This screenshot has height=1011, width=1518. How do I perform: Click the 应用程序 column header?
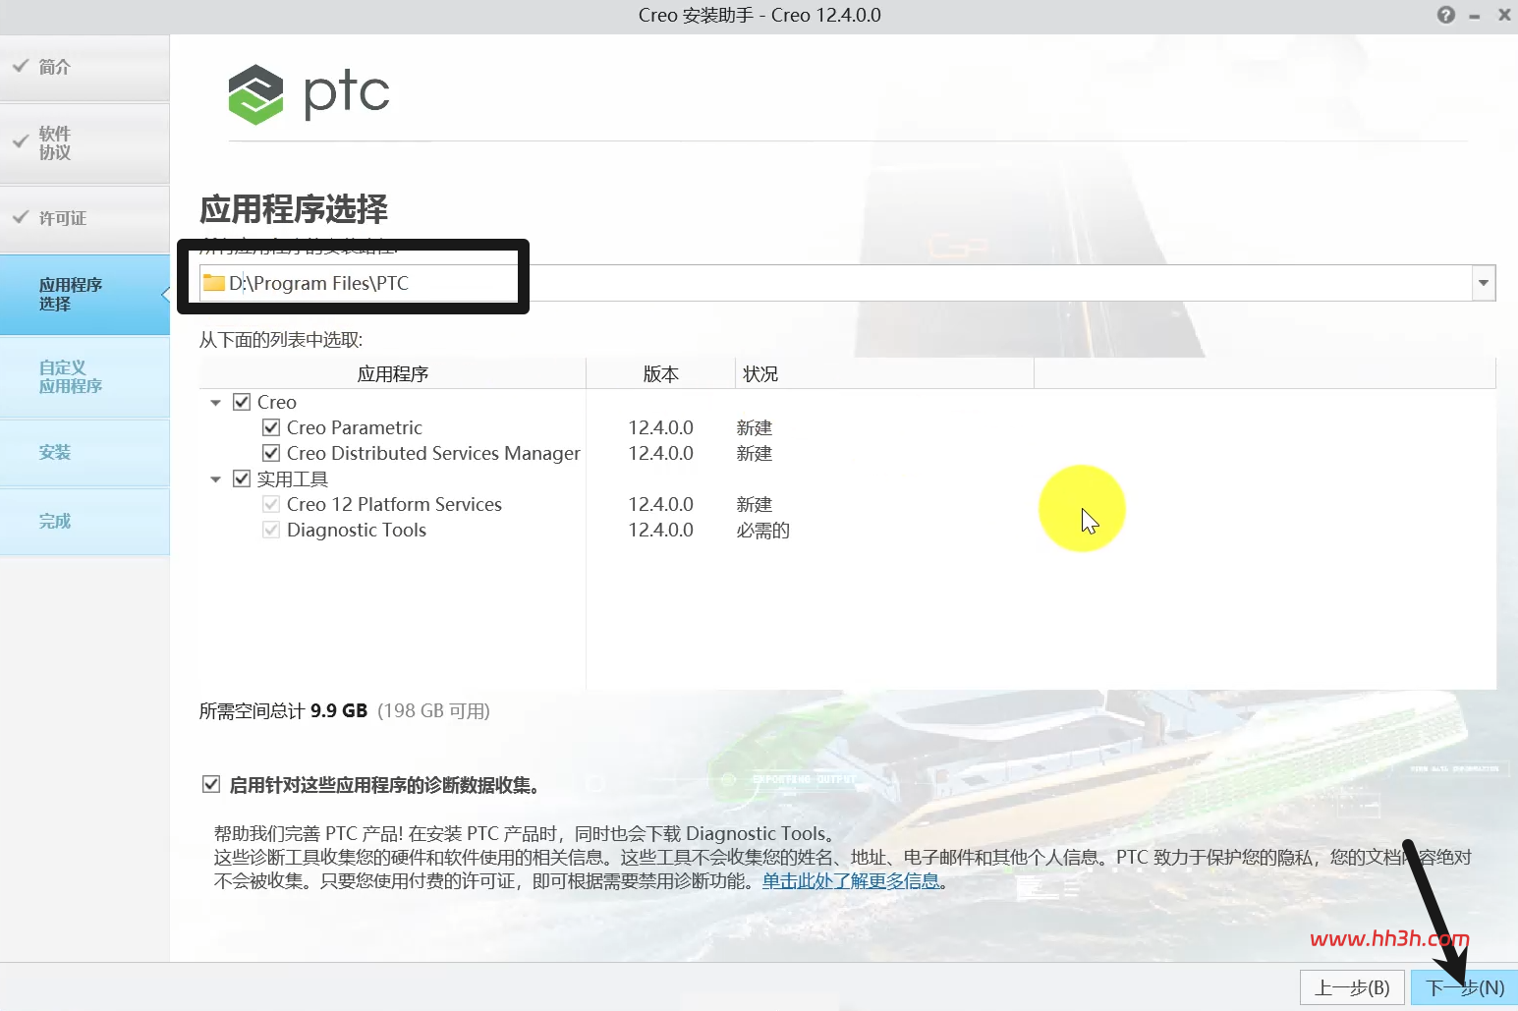tap(392, 374)
